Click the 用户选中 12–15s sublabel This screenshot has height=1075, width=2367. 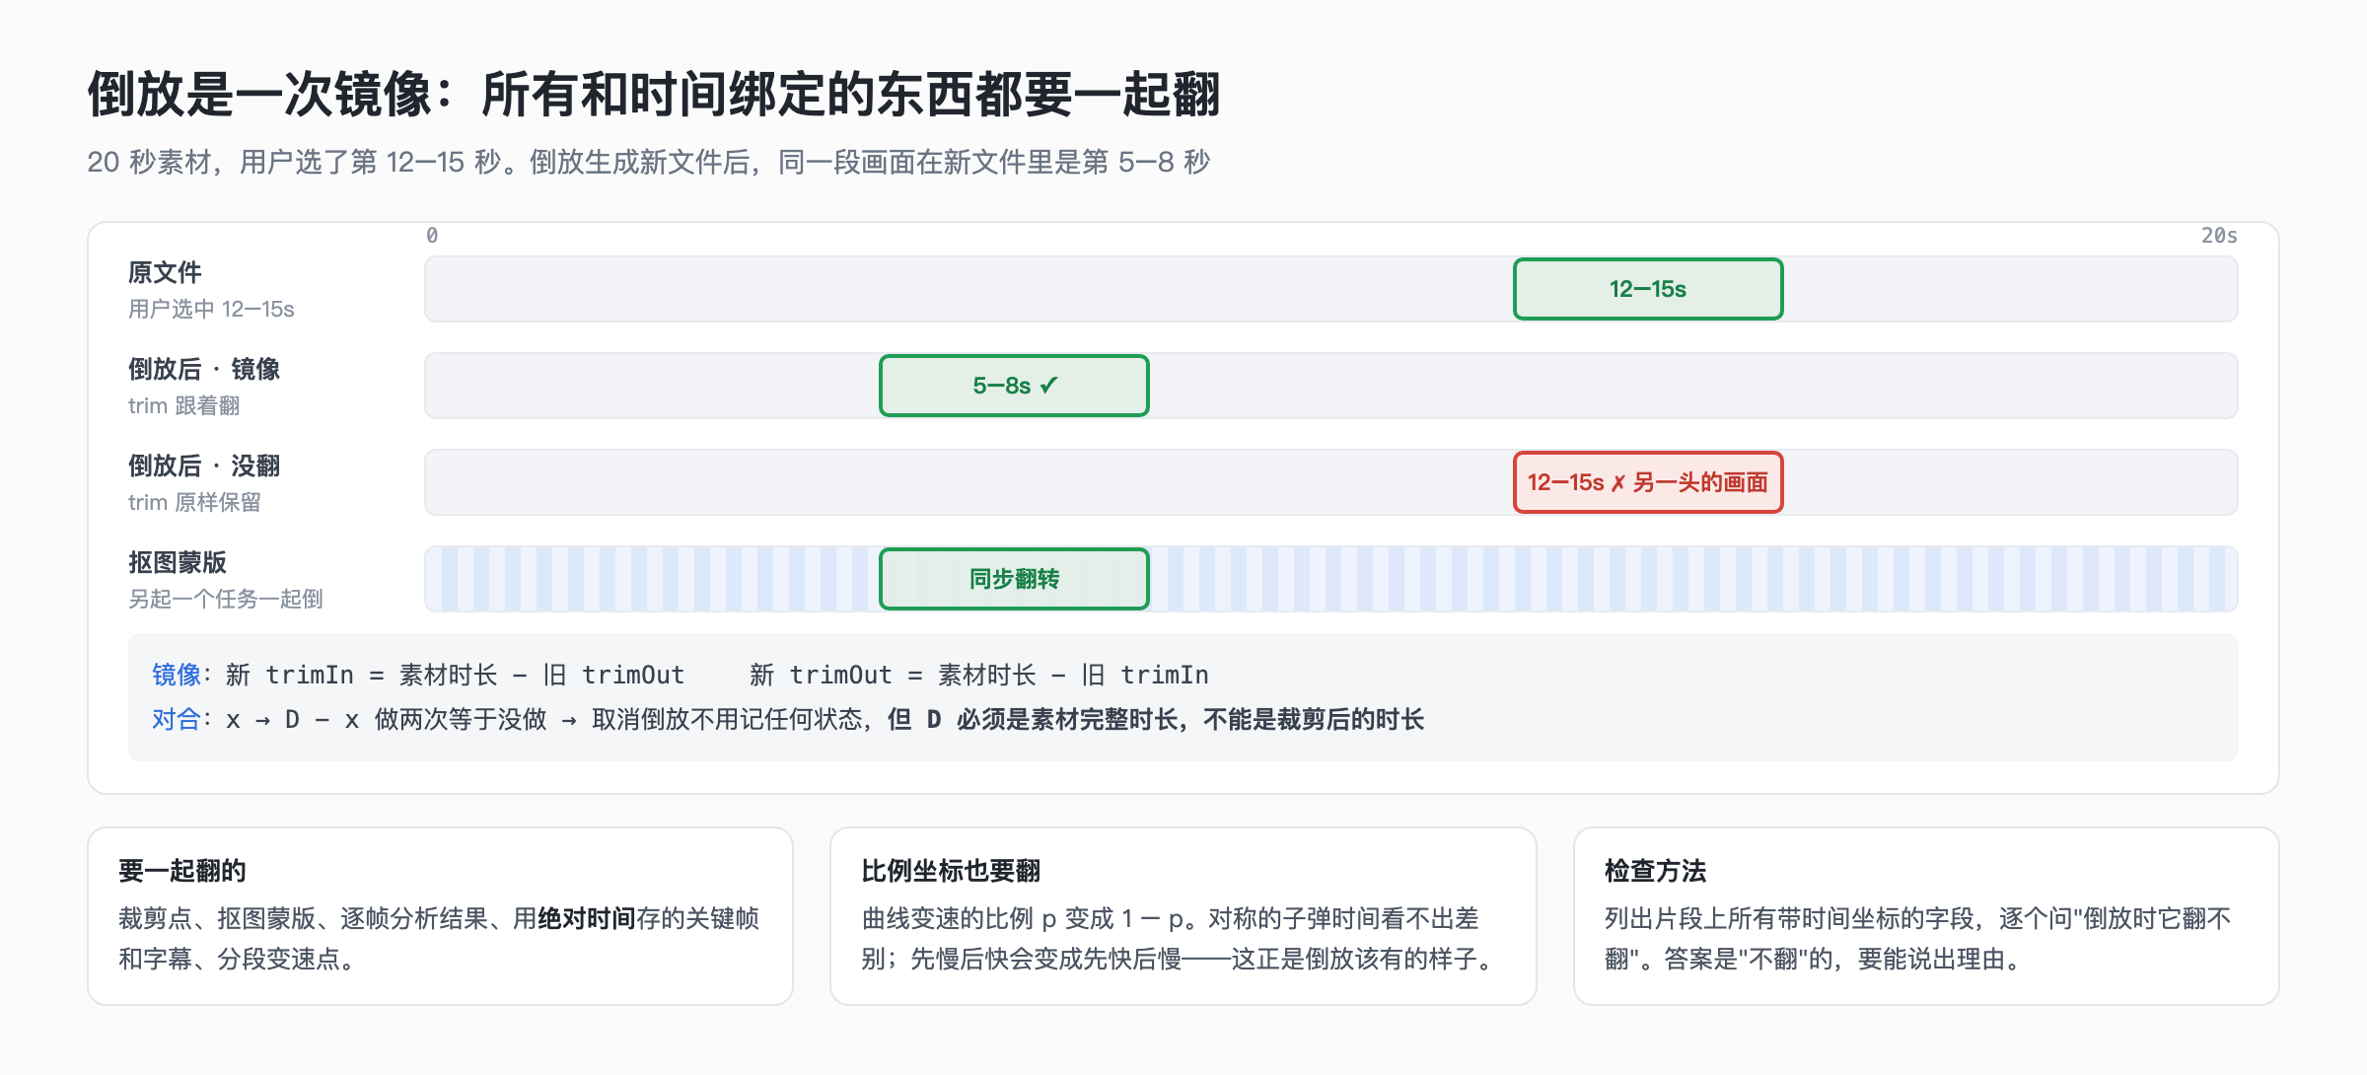[x=211, y=309]
